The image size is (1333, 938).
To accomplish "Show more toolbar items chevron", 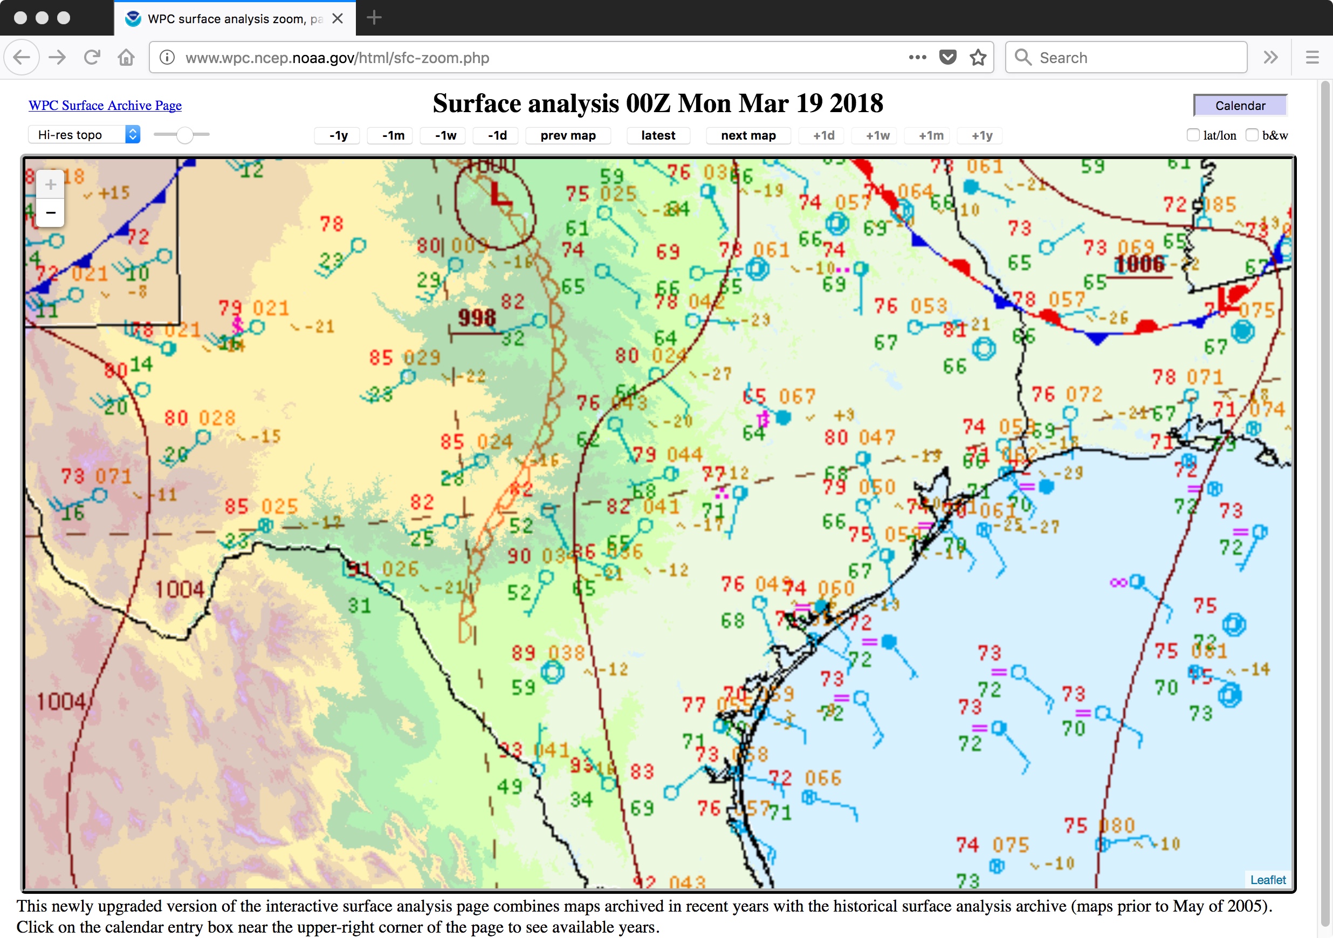I will coord(1270,58).
